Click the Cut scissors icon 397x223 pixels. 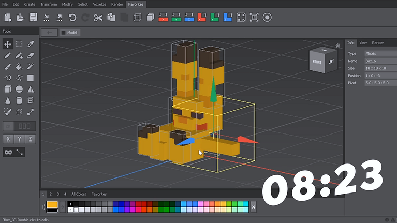coord(98,18)
